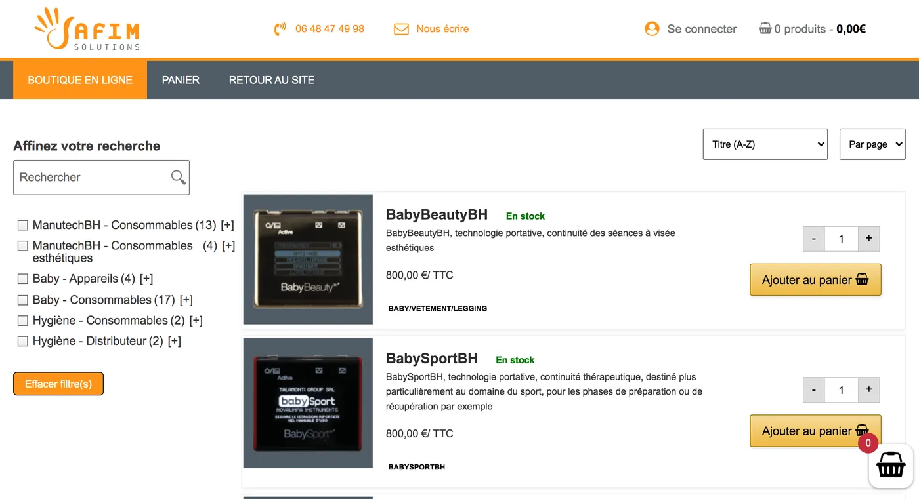Increase BabySportBH quantity with plus
The width and height of the screenshot is (919, 499).
[868, 390]
